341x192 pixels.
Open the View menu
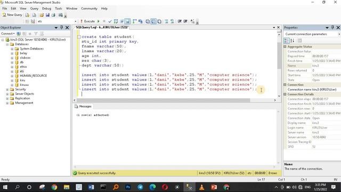[23, 9]
